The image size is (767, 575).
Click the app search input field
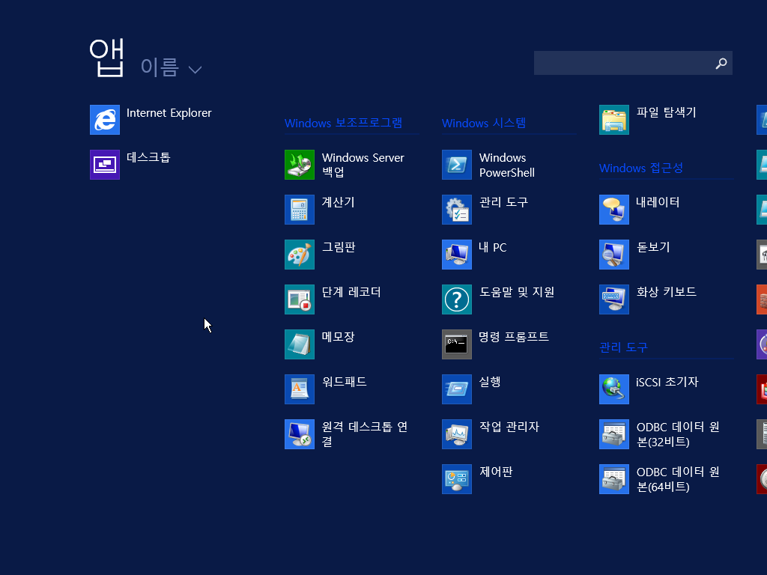coord(633,63)
